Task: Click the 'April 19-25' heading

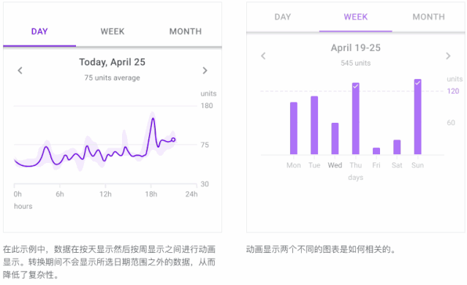Action: point(356,47)
